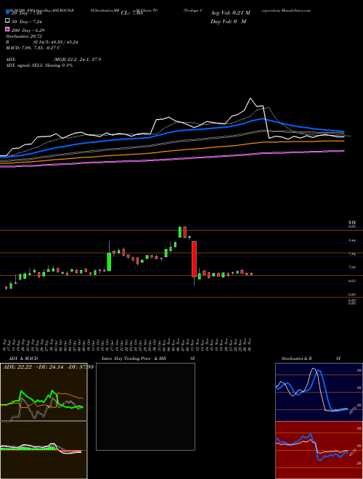The image size is (363, 479).
Task: Click the ADX: 22.22 header value
Action: 17,367
